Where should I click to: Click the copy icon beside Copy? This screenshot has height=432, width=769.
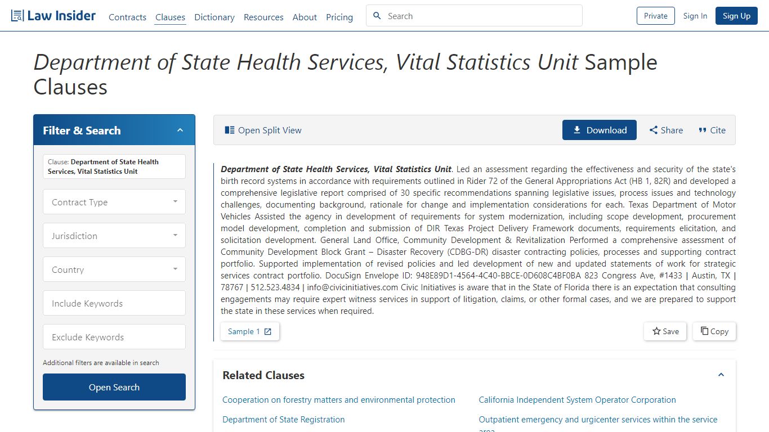[704, 331]
